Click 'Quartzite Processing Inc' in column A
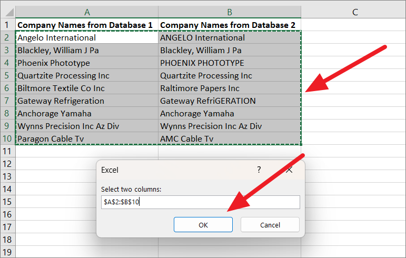Image resolution: width=406 pixels, height=258 pixels. point(87,76)
